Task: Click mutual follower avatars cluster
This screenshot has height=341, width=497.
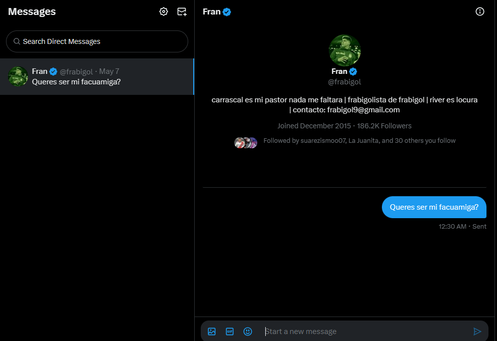Action: 246,143
